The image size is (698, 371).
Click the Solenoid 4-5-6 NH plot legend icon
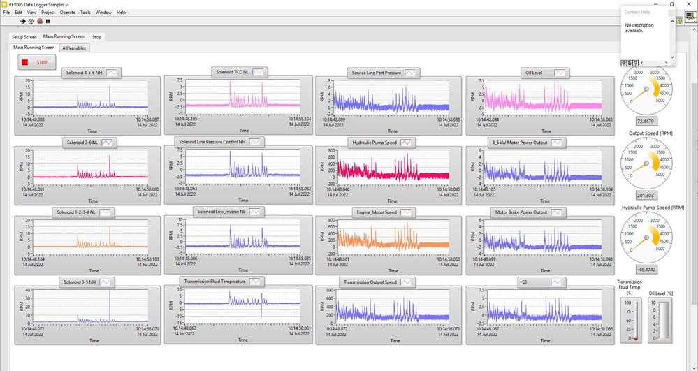point(112,73)
